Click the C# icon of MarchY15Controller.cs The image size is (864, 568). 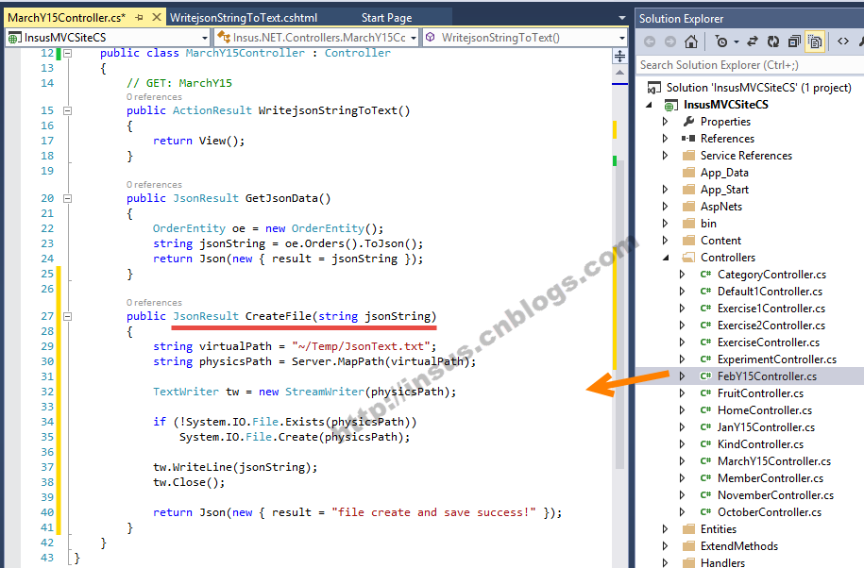pyautogui.click(x=705, y=461)
